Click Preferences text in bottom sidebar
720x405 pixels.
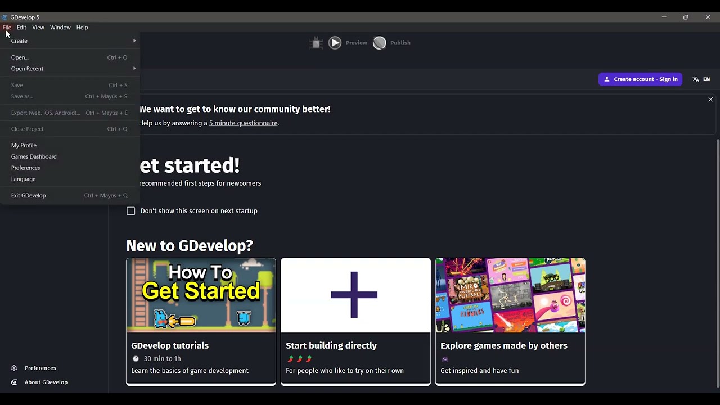(40, 368)
